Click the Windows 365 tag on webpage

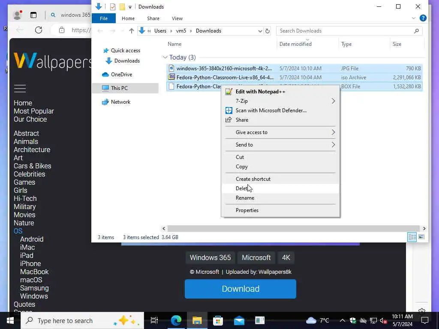210,257
